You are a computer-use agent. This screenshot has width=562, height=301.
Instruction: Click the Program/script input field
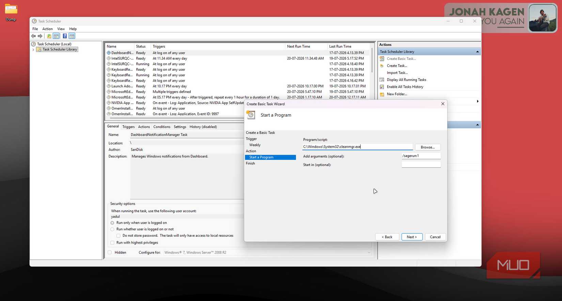click(357, 147)
